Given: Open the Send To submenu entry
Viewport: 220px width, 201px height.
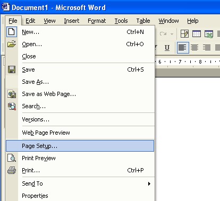Looking at the screenshot, I should [x=80, y=183].
